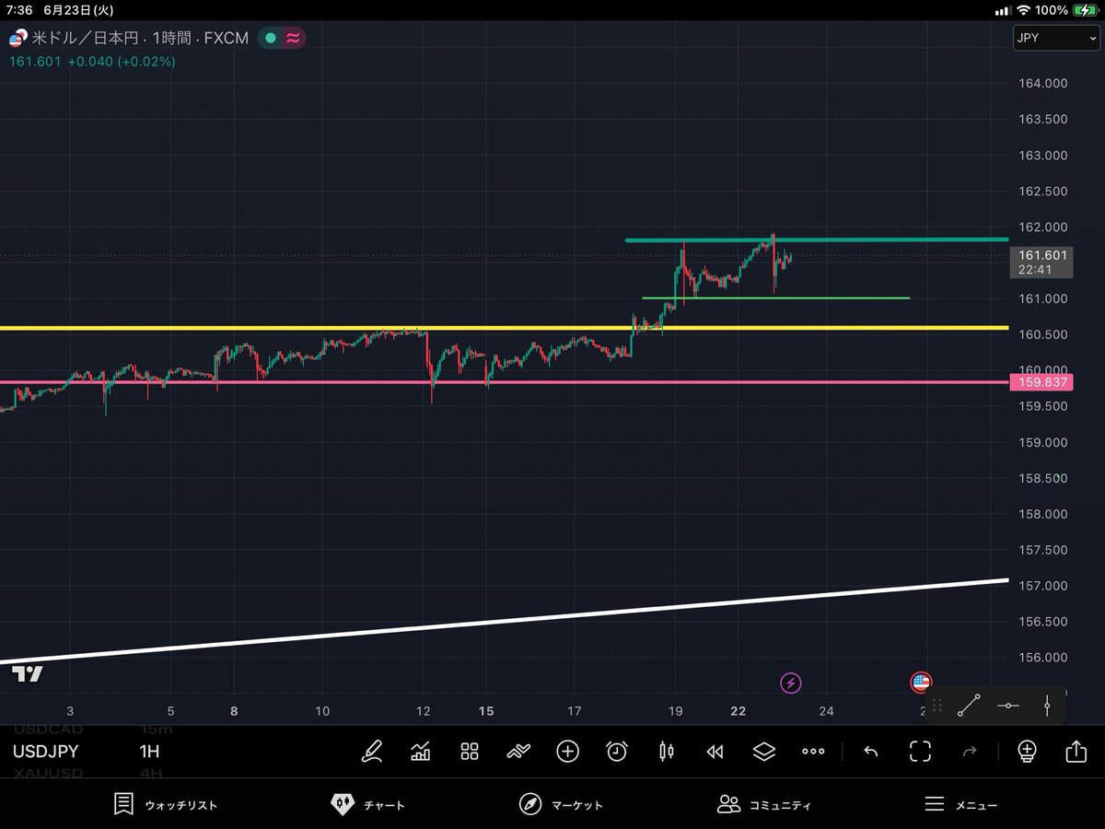Tap the 161.601 +0.040 (+0.02%) price change text
The width and height of the screenshot is (1105, 829).
click(x=92, y=61)
